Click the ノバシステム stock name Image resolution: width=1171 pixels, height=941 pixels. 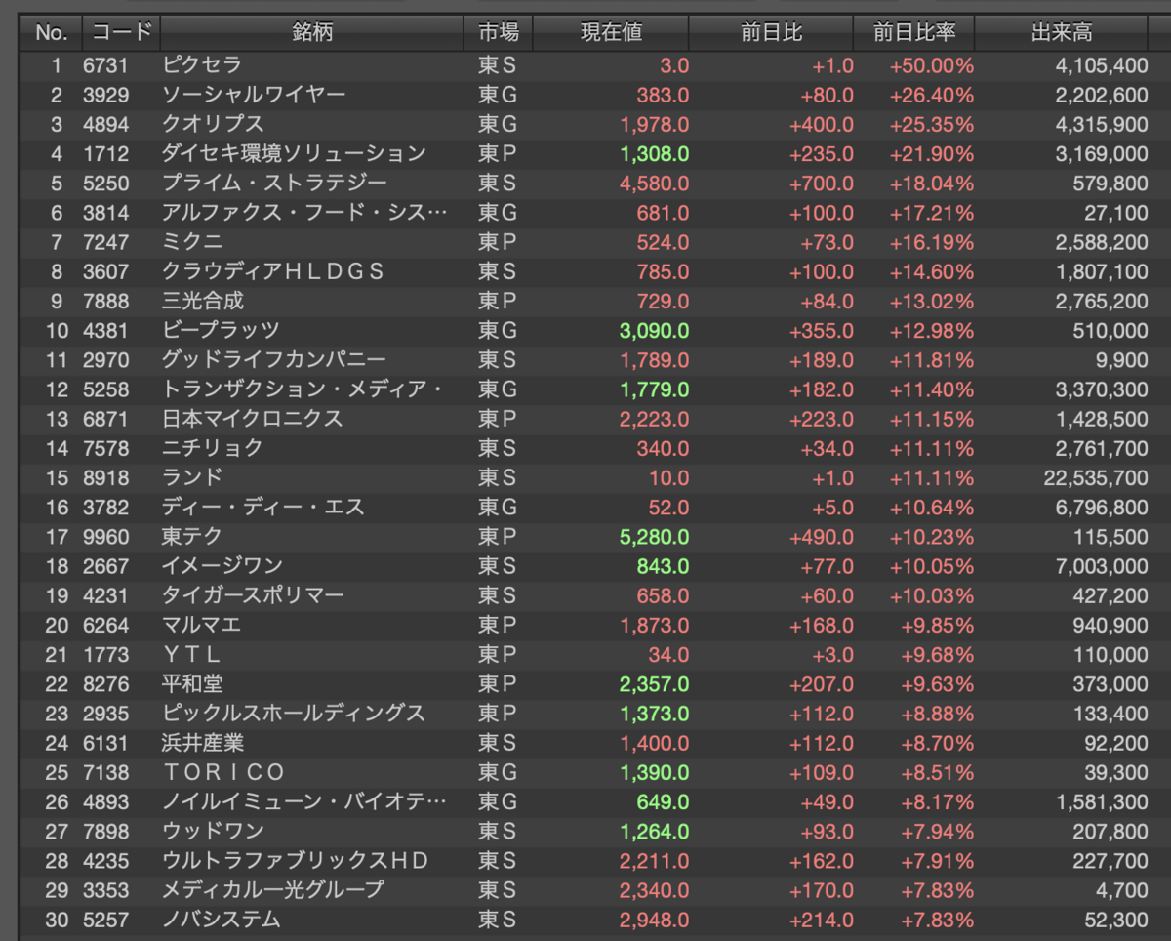coord(222,919)
